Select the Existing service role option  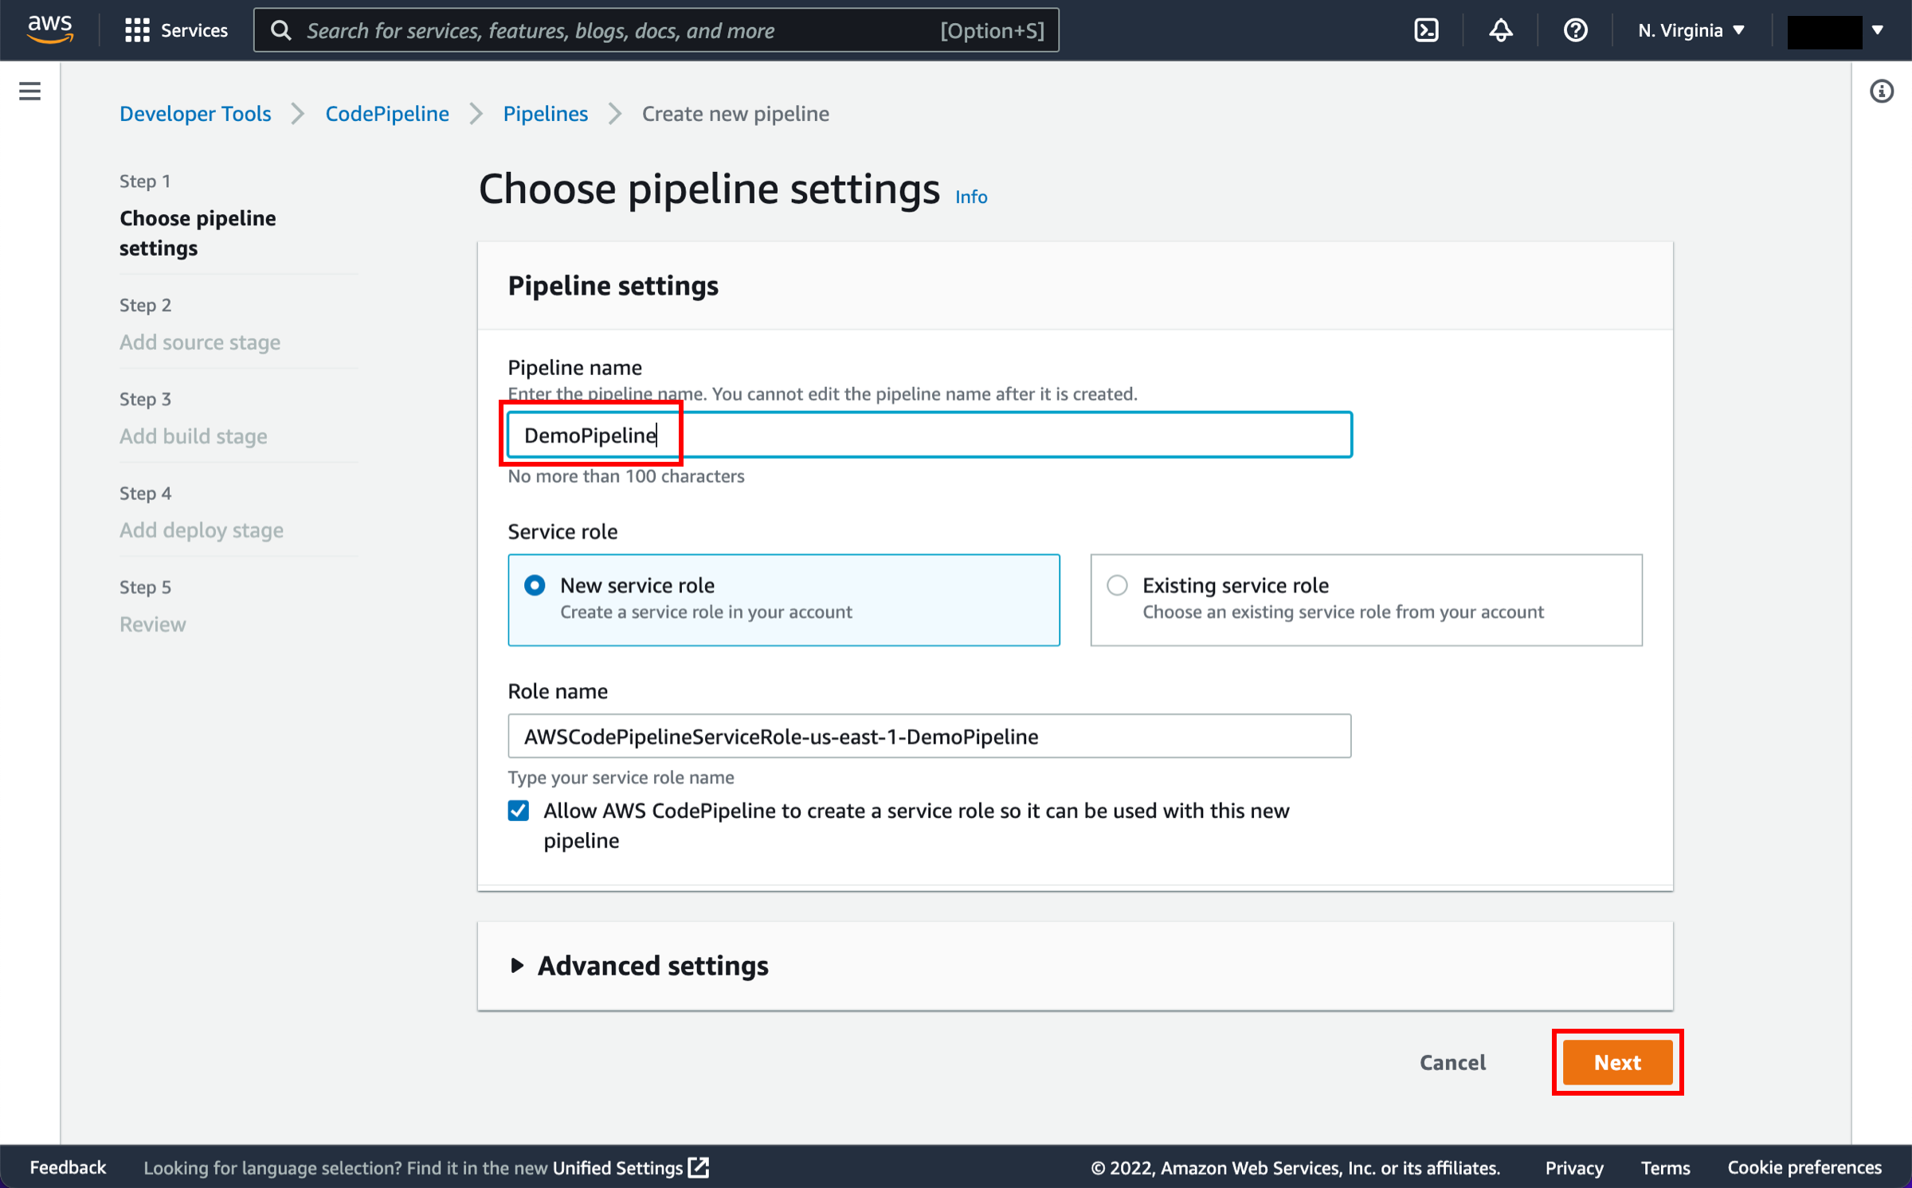coord(1366,600)
